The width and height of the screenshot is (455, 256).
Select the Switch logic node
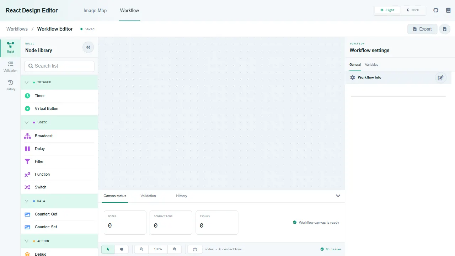point(59,187)
